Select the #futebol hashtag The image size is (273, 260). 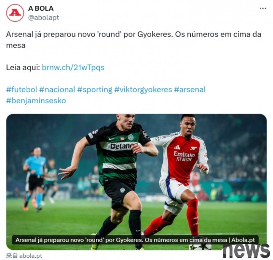[x=22, y=90]
